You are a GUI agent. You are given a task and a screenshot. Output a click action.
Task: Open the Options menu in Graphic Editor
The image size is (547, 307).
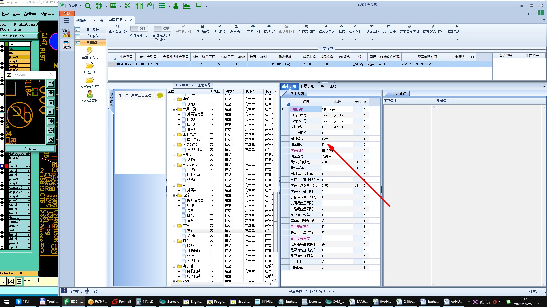tap(48, 13)
